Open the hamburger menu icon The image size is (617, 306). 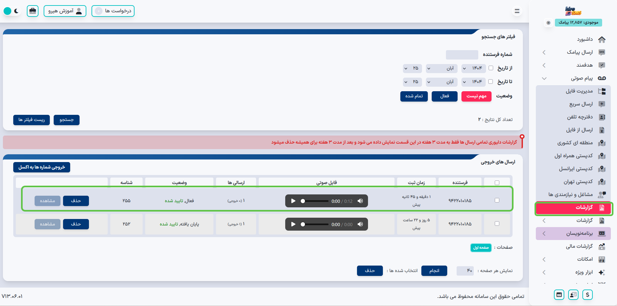click(517, 11)
